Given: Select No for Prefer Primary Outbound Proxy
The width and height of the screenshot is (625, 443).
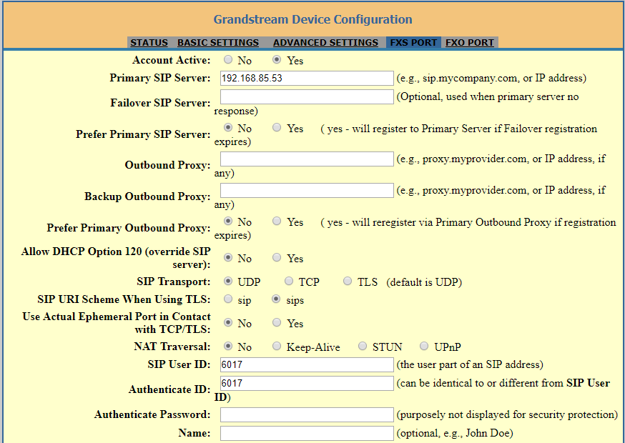Looking at the screenshot, I should coord(228,221).
